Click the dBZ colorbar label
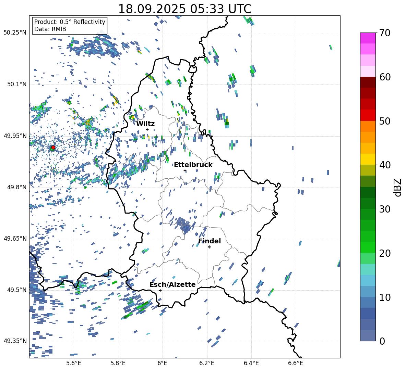The image size is (406, 370). (398, 187)
